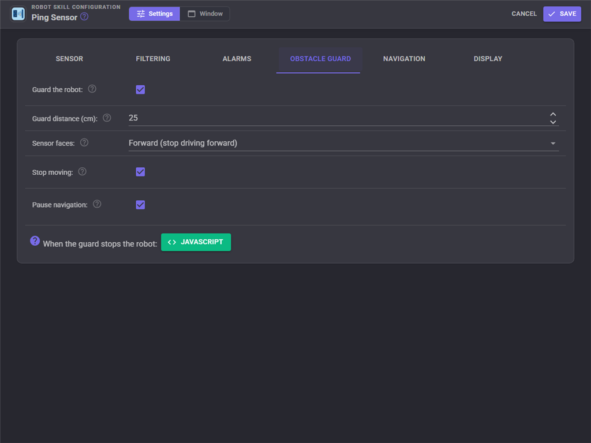Switch to the Window view
Screen dimensions: 591x443
pyautogui.click(x=205, y=14)
